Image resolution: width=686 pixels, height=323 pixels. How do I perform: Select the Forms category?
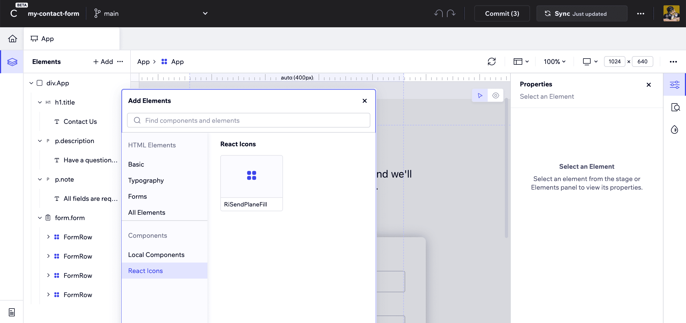point(165,196)
